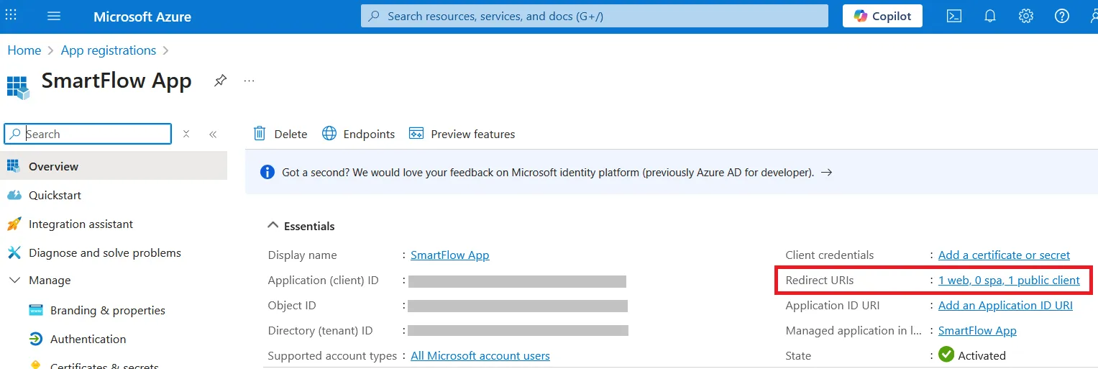
Task: Click the Client credentials label
Action: (x=830, y=255)
